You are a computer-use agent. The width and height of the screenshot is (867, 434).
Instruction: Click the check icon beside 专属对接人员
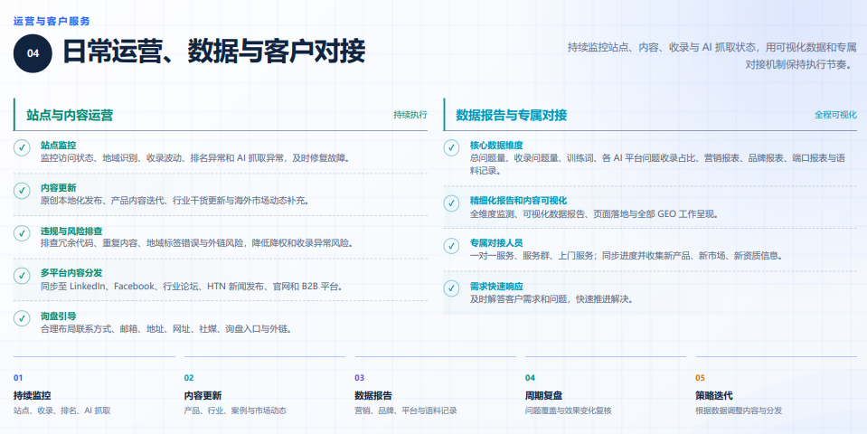tap(451, 245)
